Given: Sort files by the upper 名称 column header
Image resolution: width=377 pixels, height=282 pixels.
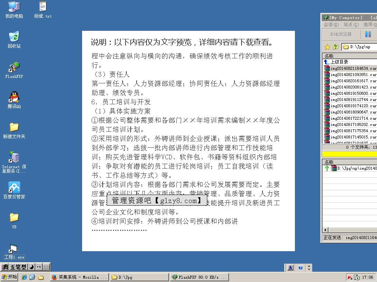Looking at the screenshot, I should tap(350, 56).
